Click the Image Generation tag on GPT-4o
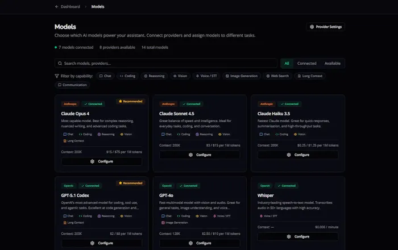Viewport: 398px width, 250px height. [x=175, y=223]
